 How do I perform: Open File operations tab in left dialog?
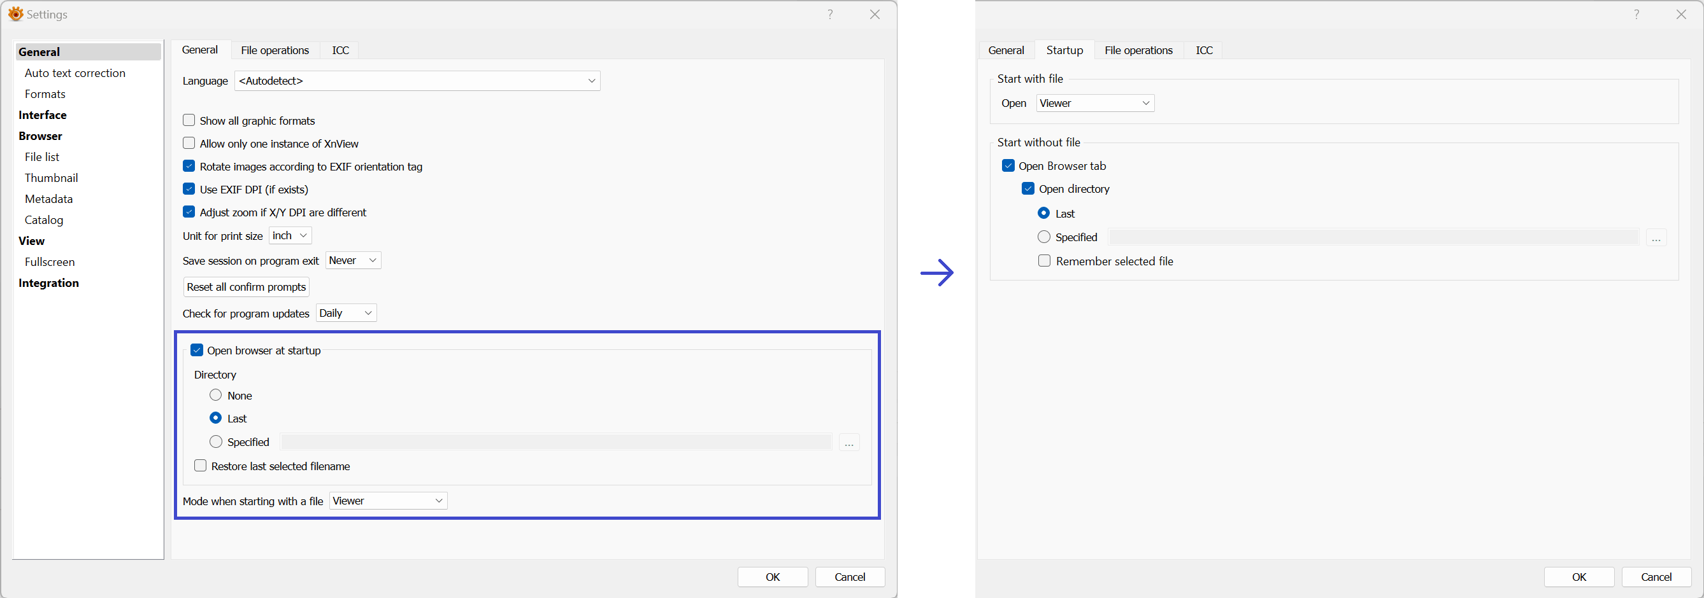click(275, 50)
